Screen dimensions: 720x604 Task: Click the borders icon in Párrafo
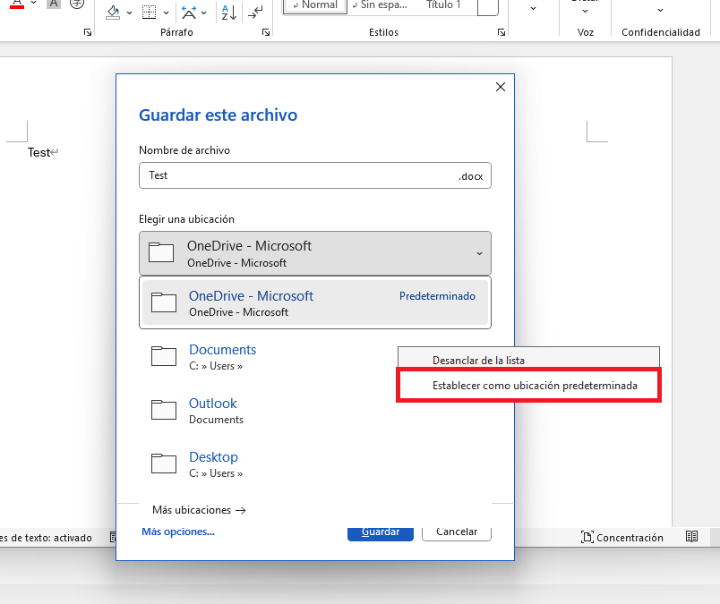click(x=149, y=13)
